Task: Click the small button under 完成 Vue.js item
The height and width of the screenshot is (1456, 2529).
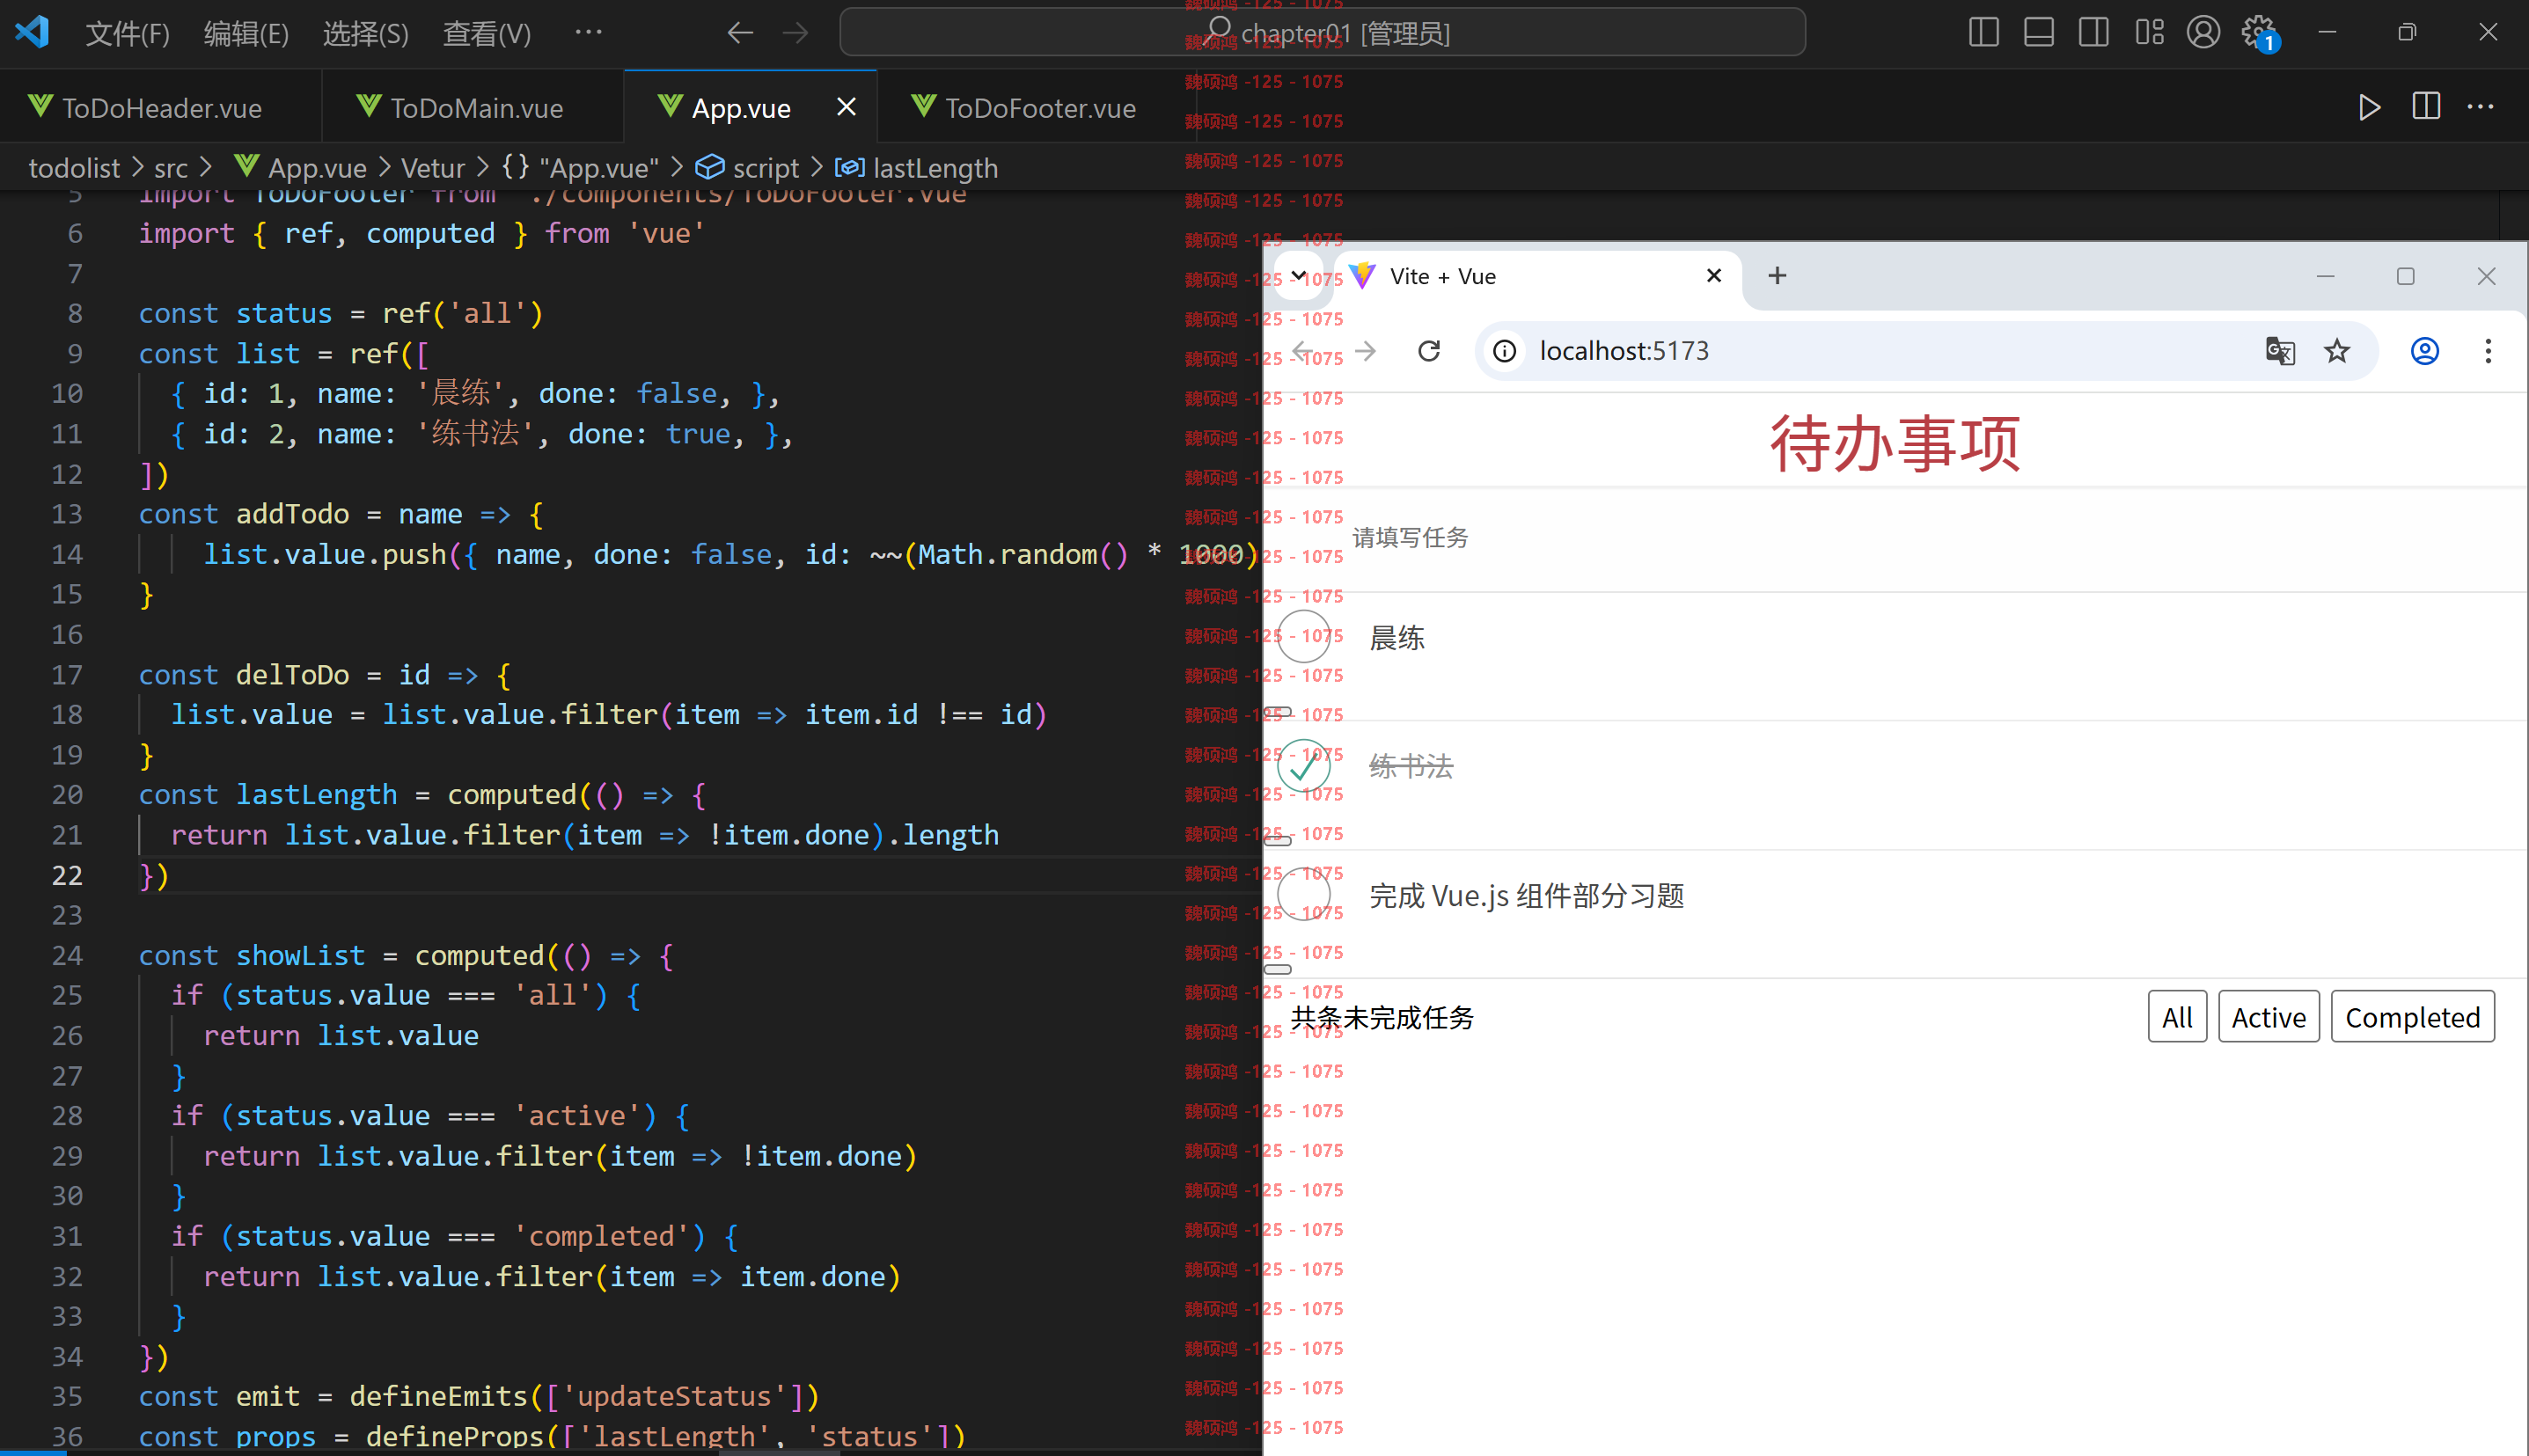Action: tap(1278, 969)
